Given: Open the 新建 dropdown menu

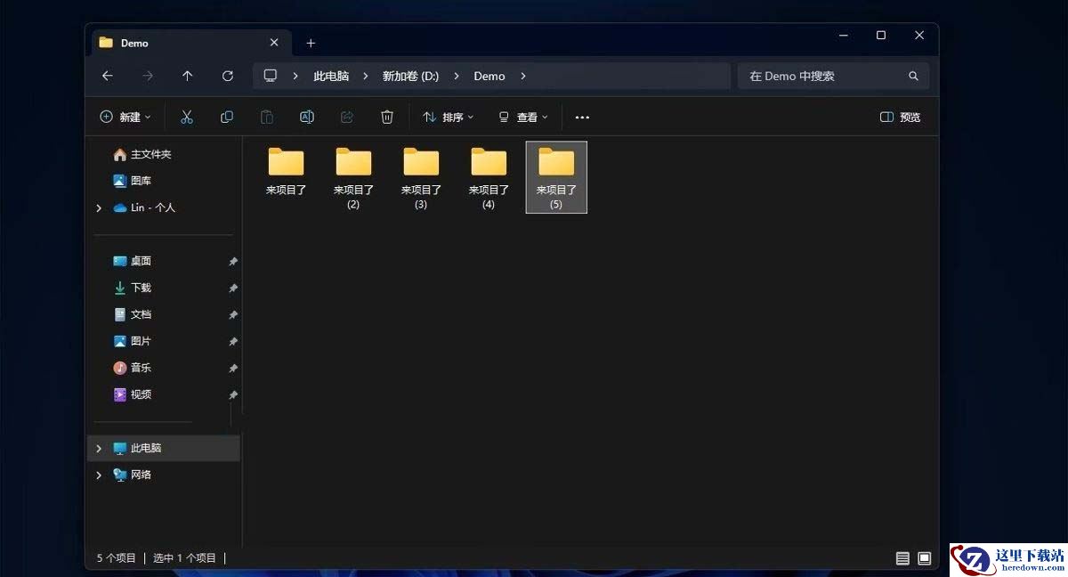Looking at the screenshot, I should (x=125, y=117).
